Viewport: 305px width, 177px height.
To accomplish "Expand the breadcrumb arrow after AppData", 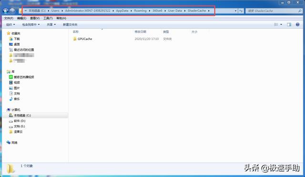I will coord(132,10).
